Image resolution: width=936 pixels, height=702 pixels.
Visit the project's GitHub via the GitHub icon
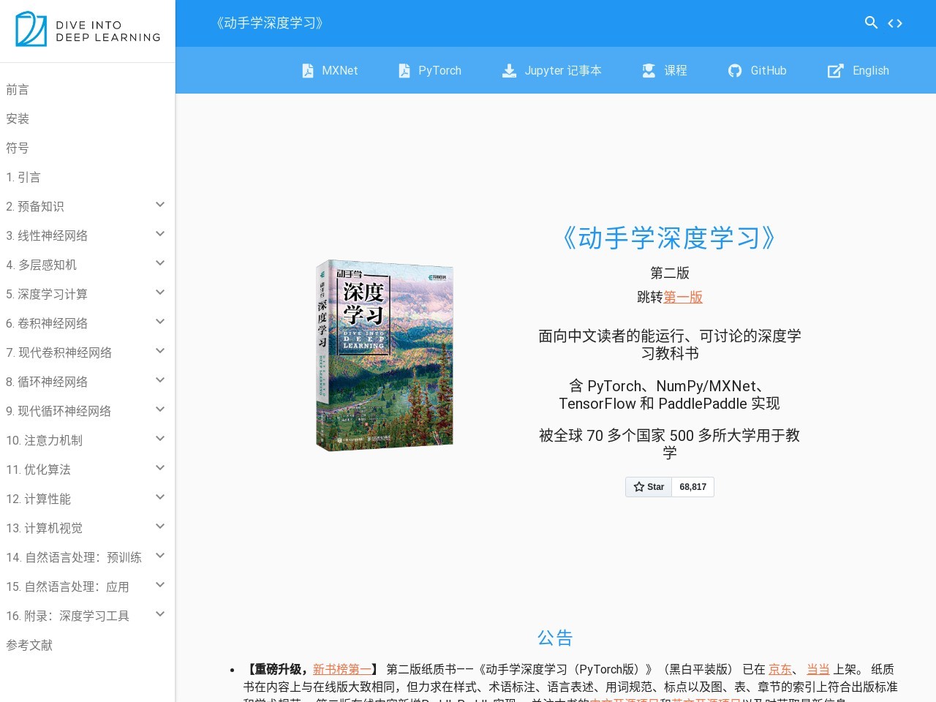click(734, 70)
